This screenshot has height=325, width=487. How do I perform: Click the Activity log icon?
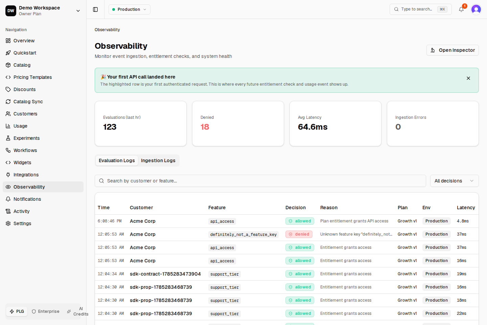tap(8, 211)
